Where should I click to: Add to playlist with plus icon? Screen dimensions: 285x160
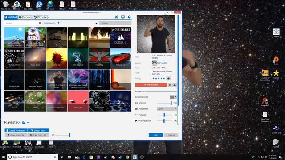tap(28, 123)
